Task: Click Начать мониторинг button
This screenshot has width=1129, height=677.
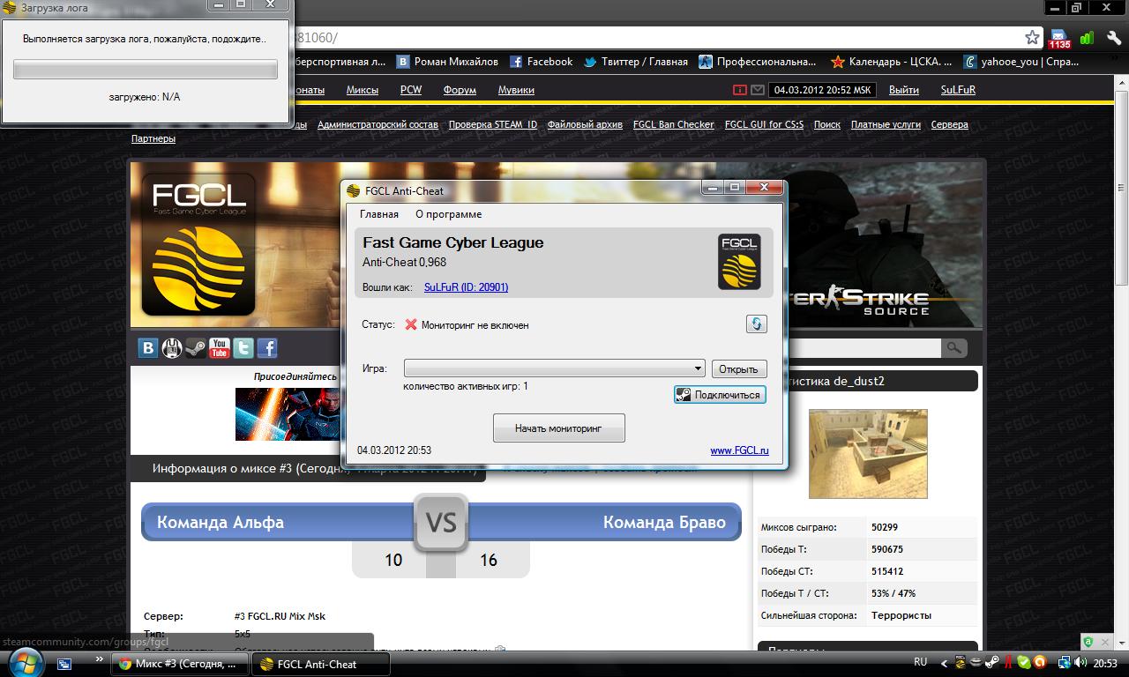Action: 558,428
